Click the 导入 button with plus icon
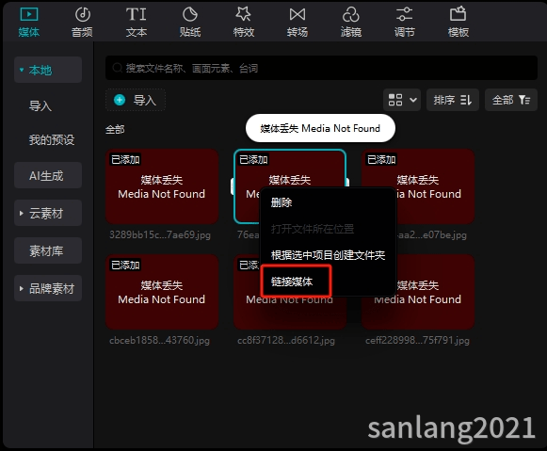This screenshot has height=451, width=547. pyautogui.click(x=136, y=101)
